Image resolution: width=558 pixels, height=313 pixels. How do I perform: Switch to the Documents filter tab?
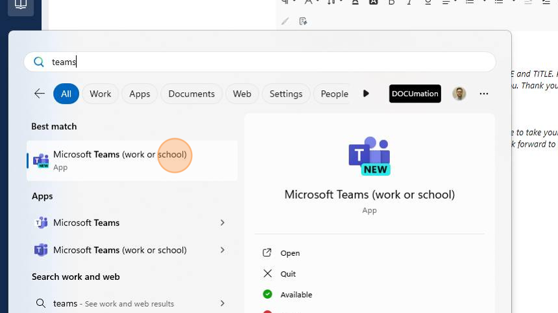(x=191, y=94)
